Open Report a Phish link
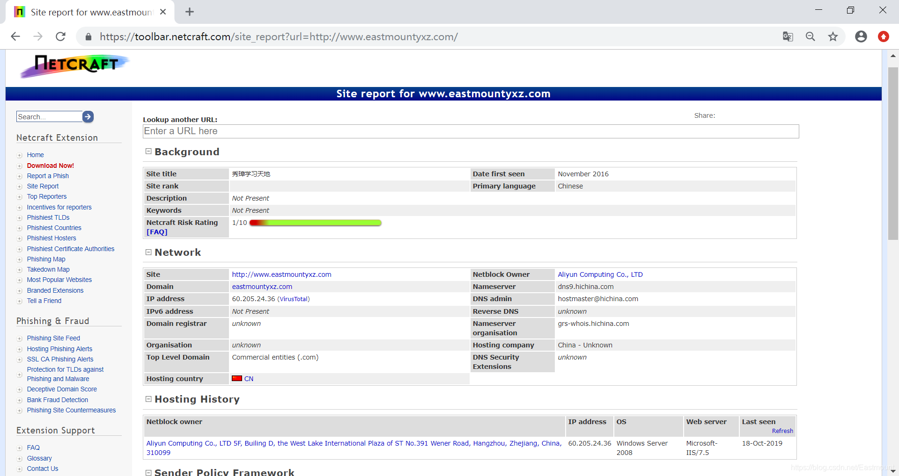Screen dimensions: 899x476 [x=48, y=176]
